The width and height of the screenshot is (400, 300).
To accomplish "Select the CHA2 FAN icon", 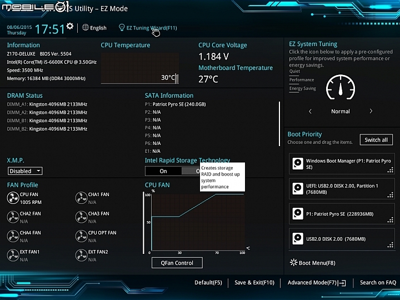I will click(x=13, y=217).
